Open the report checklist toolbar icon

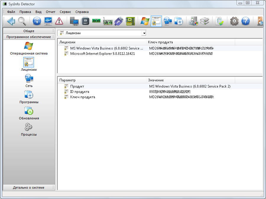coord(219,21)
